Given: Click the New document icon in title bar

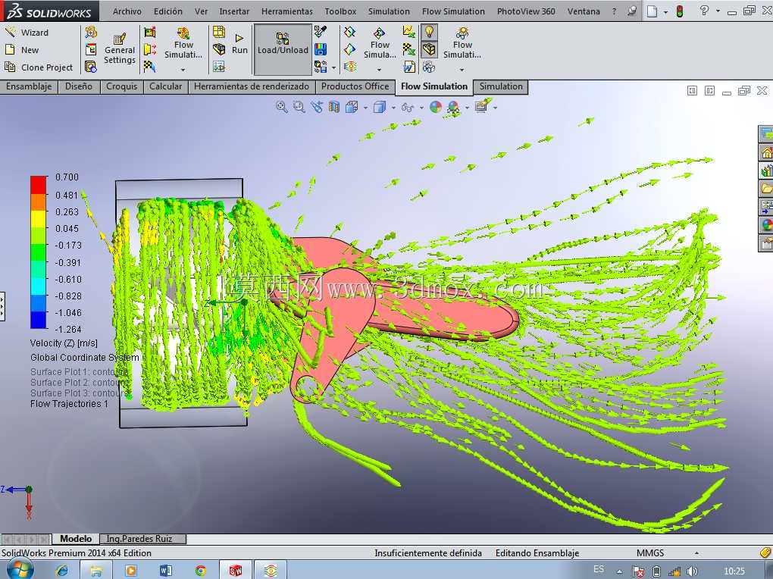Looking at the screenshot, I should pyautogui.click(x=653, y=11).
